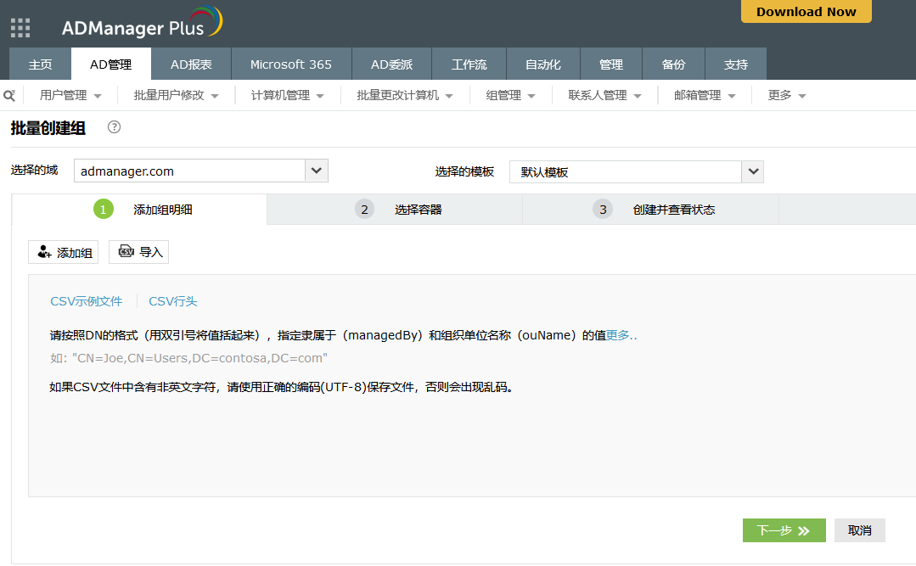Click the 添加组 button
The image size is (916, 566).
(64, 252)
